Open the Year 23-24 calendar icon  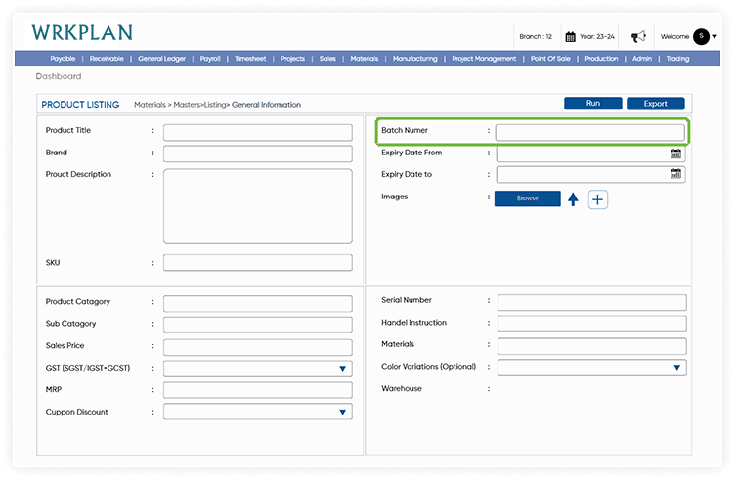click(571, 37)
